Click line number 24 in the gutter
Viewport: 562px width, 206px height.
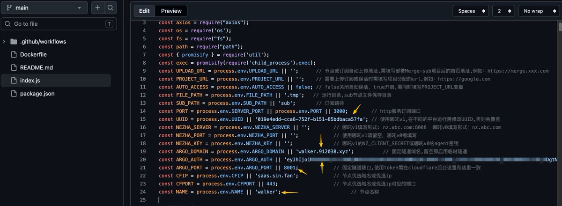[x=143, y=191]
